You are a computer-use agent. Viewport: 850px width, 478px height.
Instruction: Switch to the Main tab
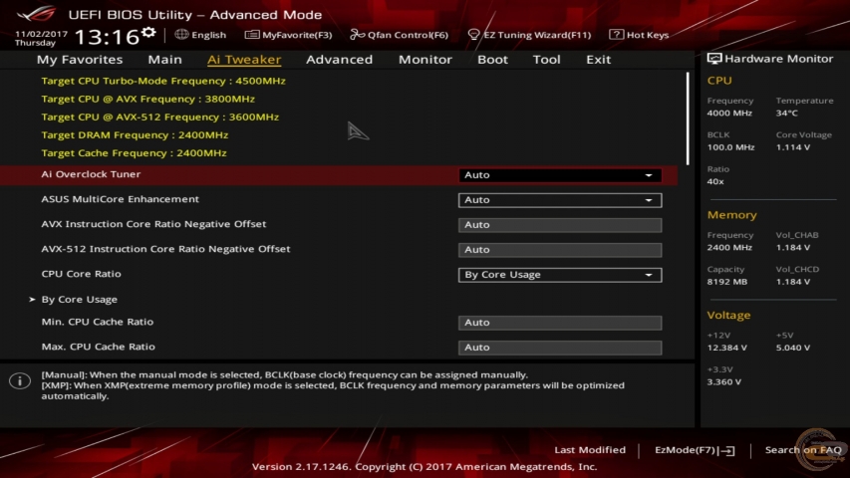coord(164,60)
